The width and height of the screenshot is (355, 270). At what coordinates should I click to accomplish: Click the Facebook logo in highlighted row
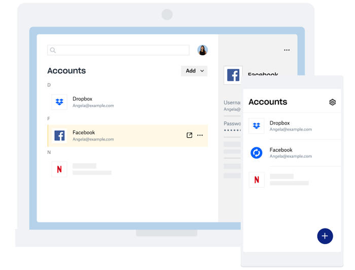click(x=59, y=136)
